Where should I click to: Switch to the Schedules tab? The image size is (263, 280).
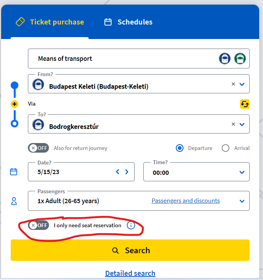pyautogui.click(x=128, y=22)
